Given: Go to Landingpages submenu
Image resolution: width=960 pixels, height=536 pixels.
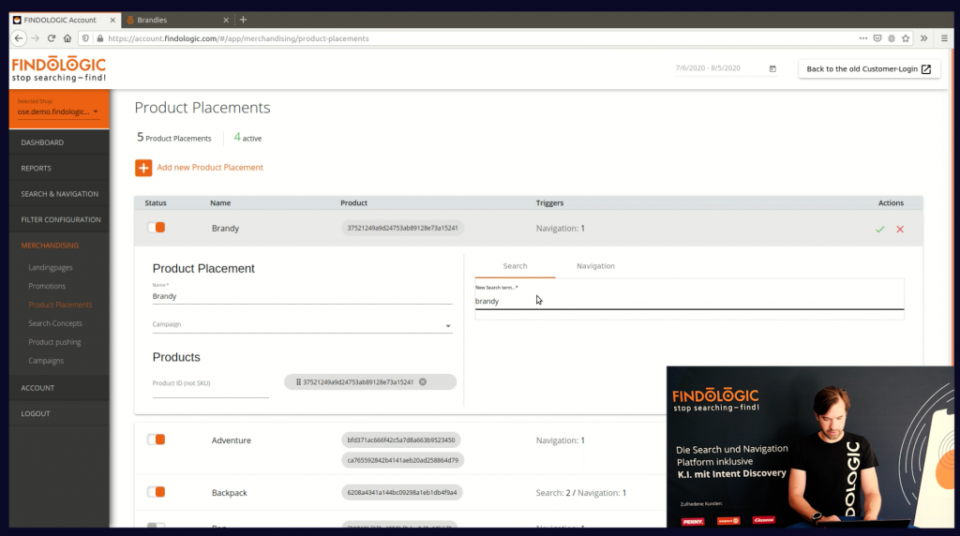Looking at the screenshot, I should tap(51, 267).
